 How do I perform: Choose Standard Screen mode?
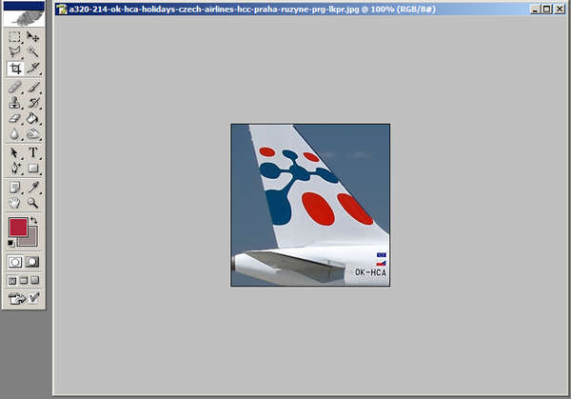(12, 280)
